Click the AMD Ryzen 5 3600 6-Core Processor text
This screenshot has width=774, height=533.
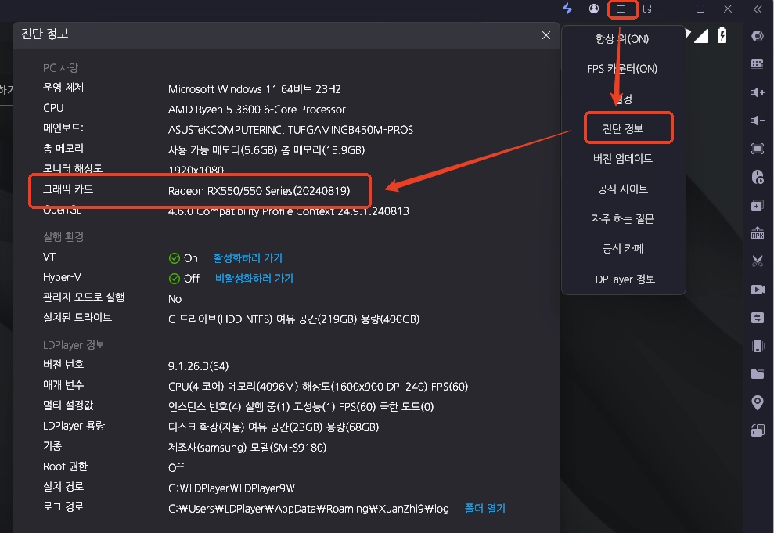point(257,110)
